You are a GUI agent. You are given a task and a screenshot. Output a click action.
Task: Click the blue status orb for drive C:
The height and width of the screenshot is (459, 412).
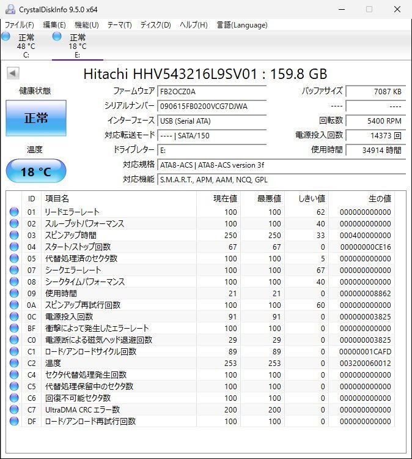pos(6,37)
